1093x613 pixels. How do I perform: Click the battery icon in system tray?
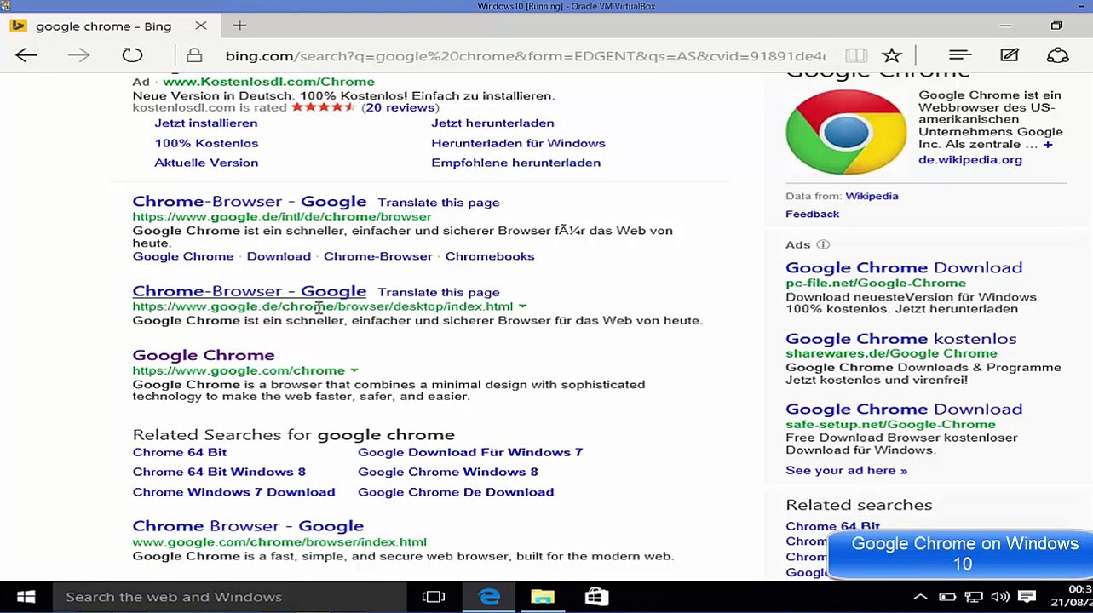(x=947, y=597)
